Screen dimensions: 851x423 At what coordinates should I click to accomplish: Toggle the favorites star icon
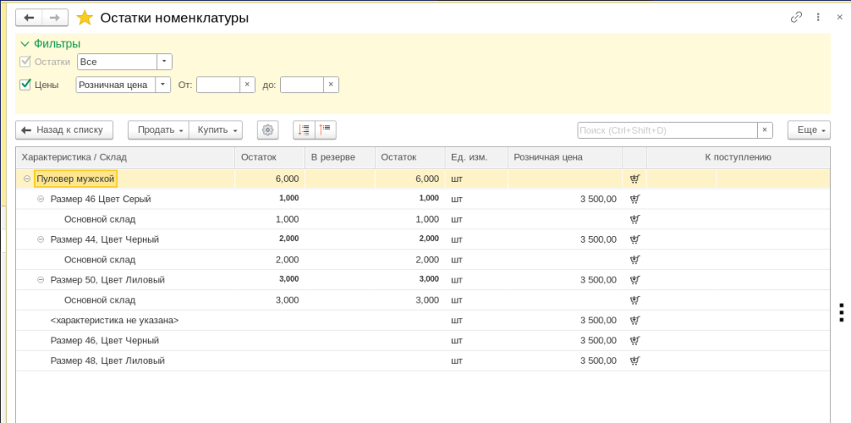[x=85, y=18]
